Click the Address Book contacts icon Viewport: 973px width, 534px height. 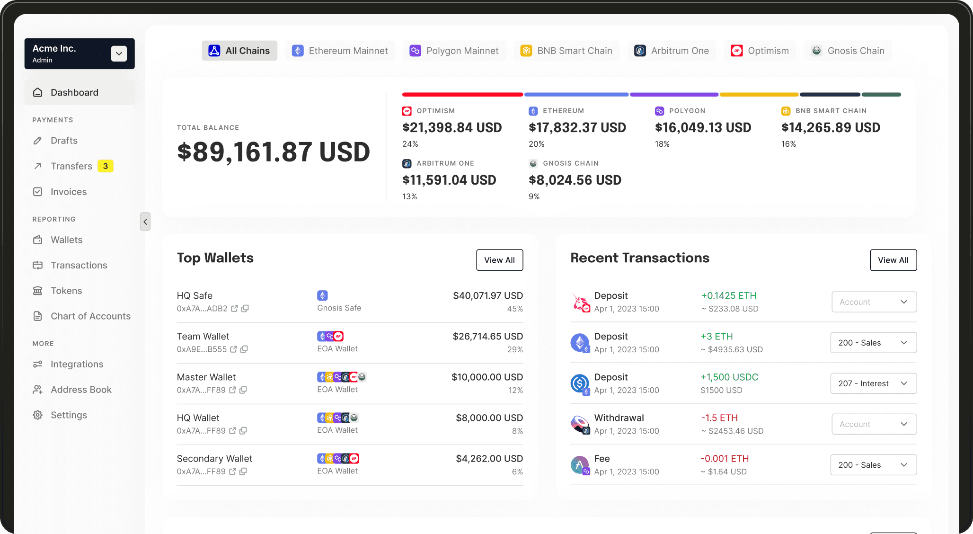38,390
